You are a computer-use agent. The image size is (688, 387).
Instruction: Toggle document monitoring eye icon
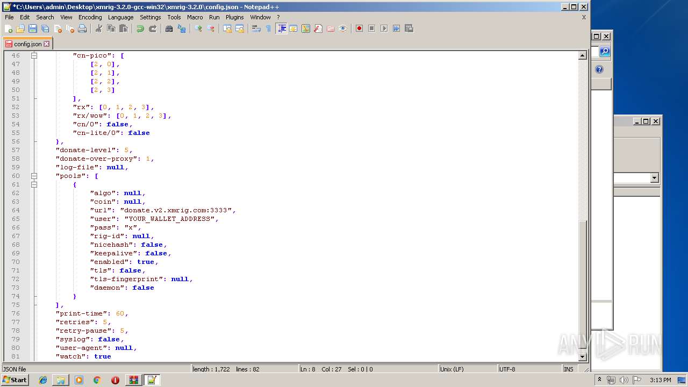point(343,28)
